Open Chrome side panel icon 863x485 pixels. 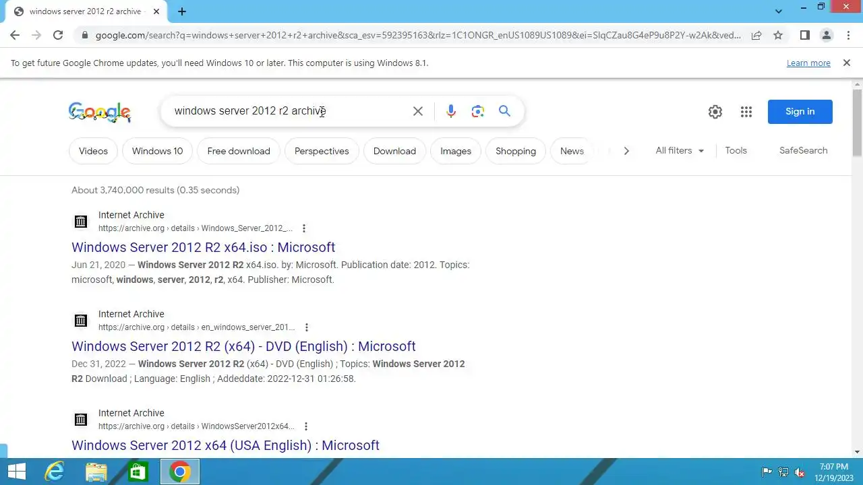pyautogui.click(x=804, y=35)
